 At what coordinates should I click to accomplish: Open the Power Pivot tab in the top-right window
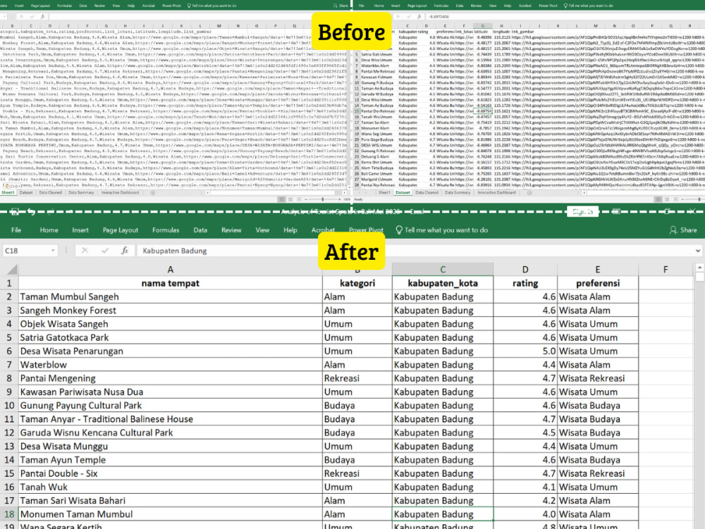(548, 6)
